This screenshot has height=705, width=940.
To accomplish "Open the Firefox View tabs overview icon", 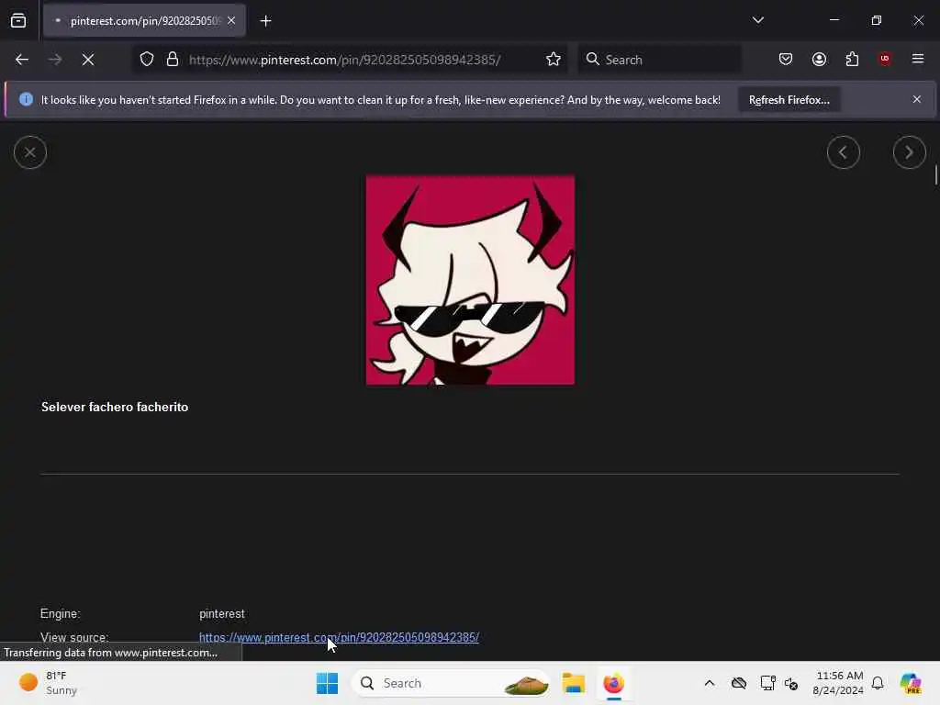I will pyautogui.click(x=18, y=21).
